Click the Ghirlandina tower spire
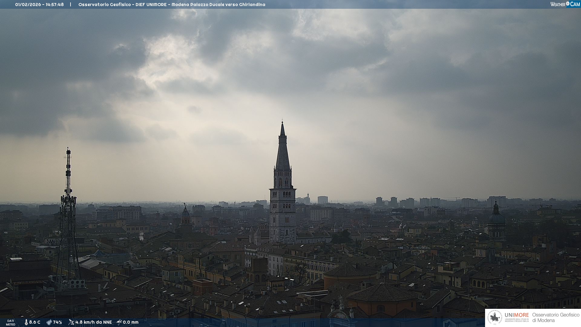The width and height of the screenshot is (581, 327). [283, 151]
